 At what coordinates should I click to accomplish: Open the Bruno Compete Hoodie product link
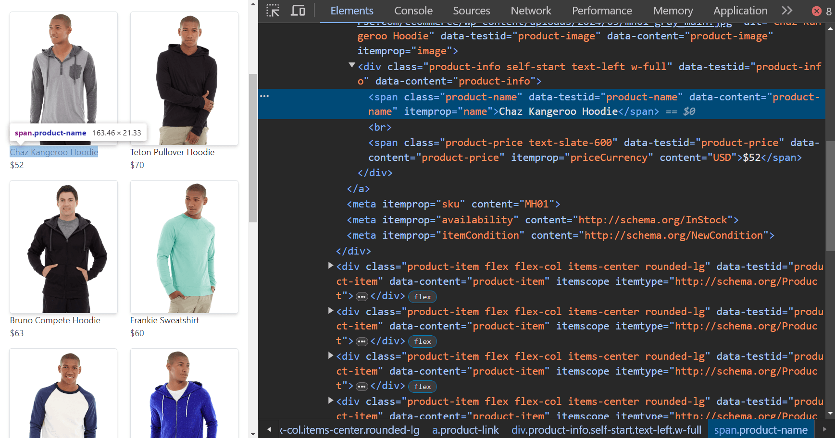click(x=55, y=320)
